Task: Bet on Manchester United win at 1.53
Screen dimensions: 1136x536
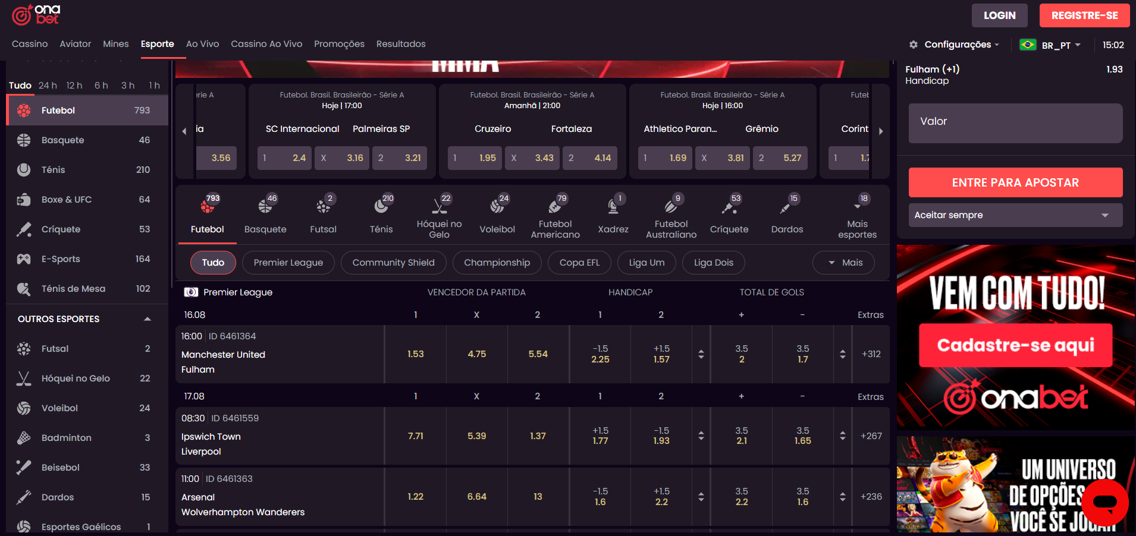Action: pyautogui.click(x=415, y=354)
